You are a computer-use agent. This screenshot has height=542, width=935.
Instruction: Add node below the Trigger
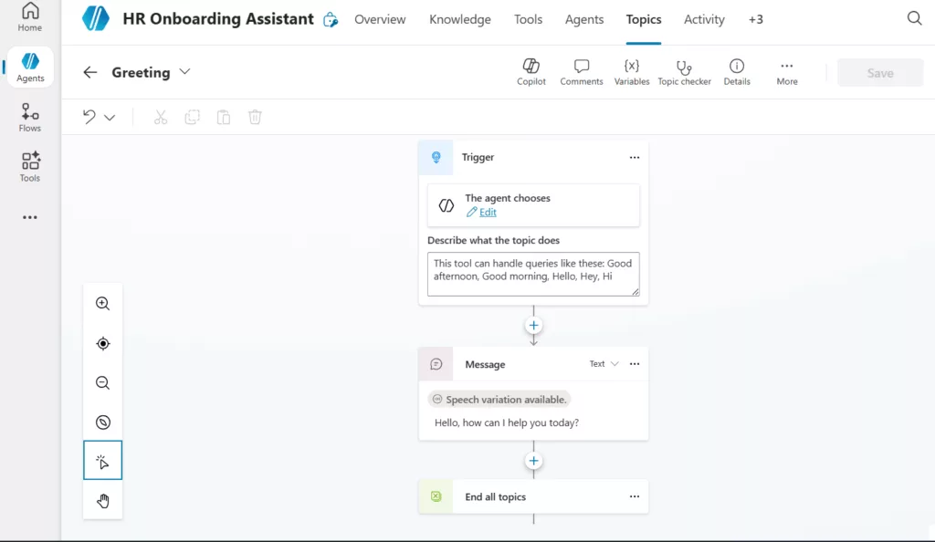point(533,325)
